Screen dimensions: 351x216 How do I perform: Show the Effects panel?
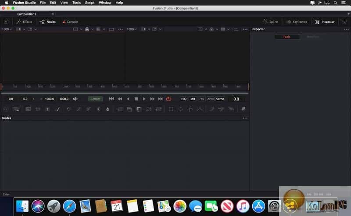click(25, 22)
